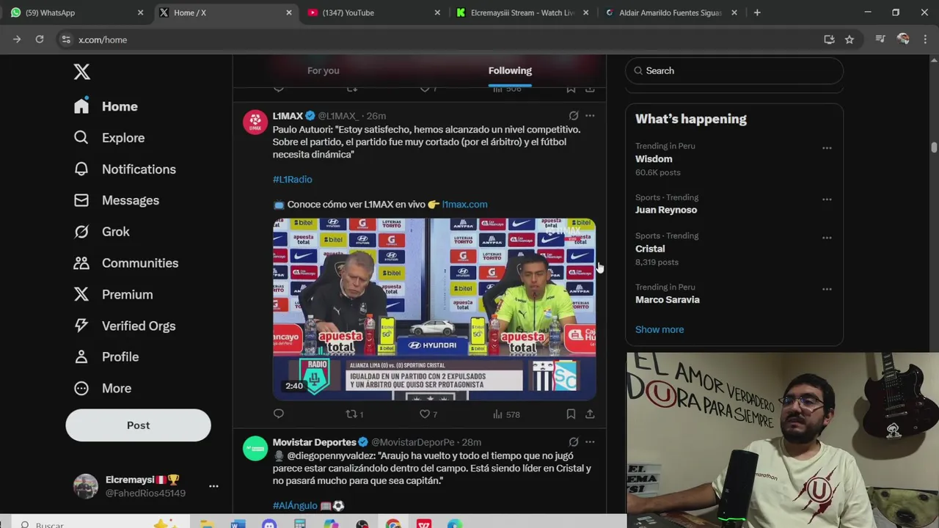Open Word from the taskbar

click(238, 524)
